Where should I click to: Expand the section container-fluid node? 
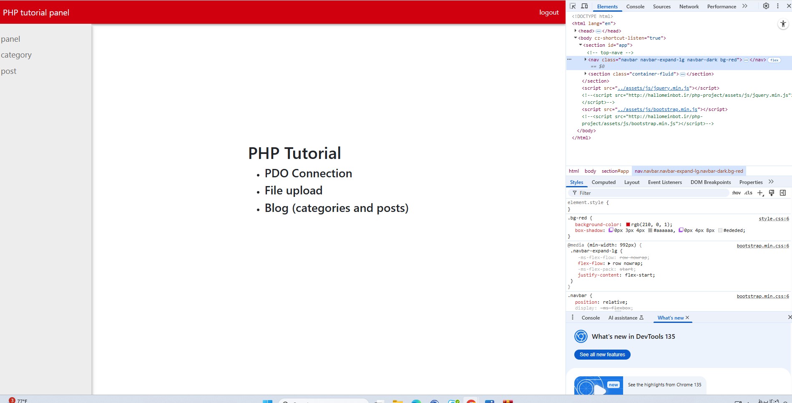click(586, 73)
